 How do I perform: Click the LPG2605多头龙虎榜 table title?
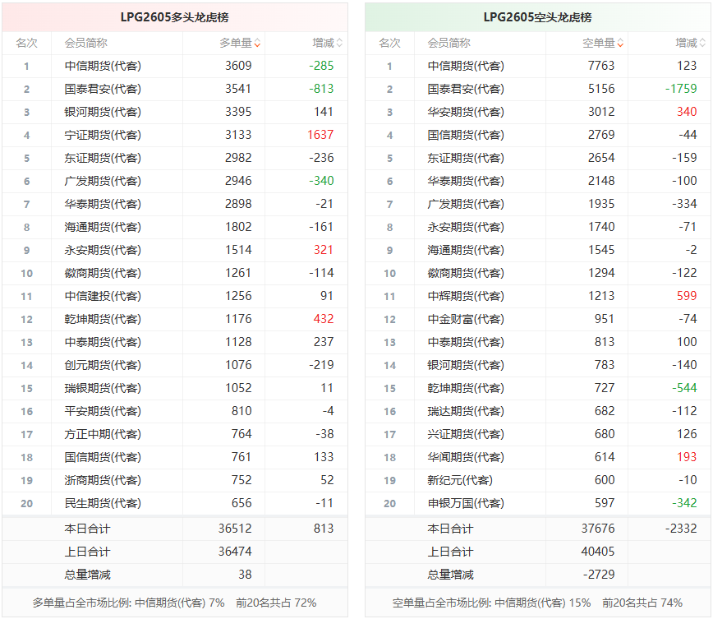click(175, 17)
